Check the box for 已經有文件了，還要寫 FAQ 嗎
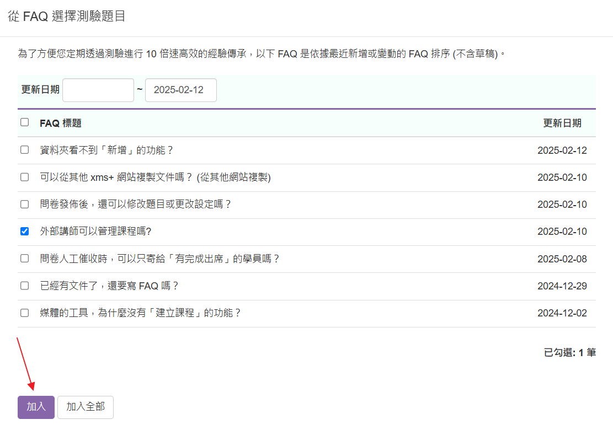This screenshot has width=613, height=430. coord(24,286)
